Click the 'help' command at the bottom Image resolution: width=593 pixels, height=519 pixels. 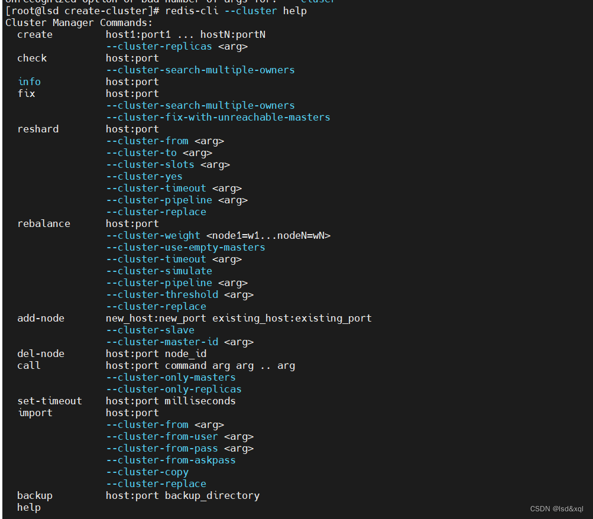tap(29, 507)
